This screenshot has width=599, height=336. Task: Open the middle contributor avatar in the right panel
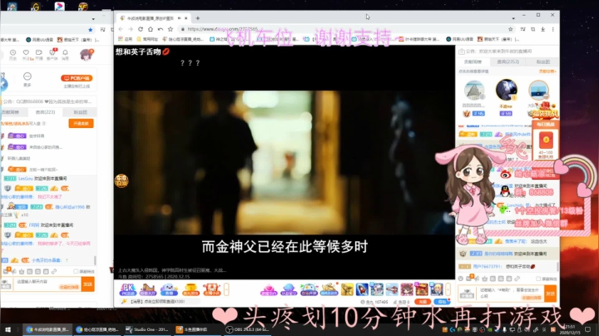tap(506, 90)
